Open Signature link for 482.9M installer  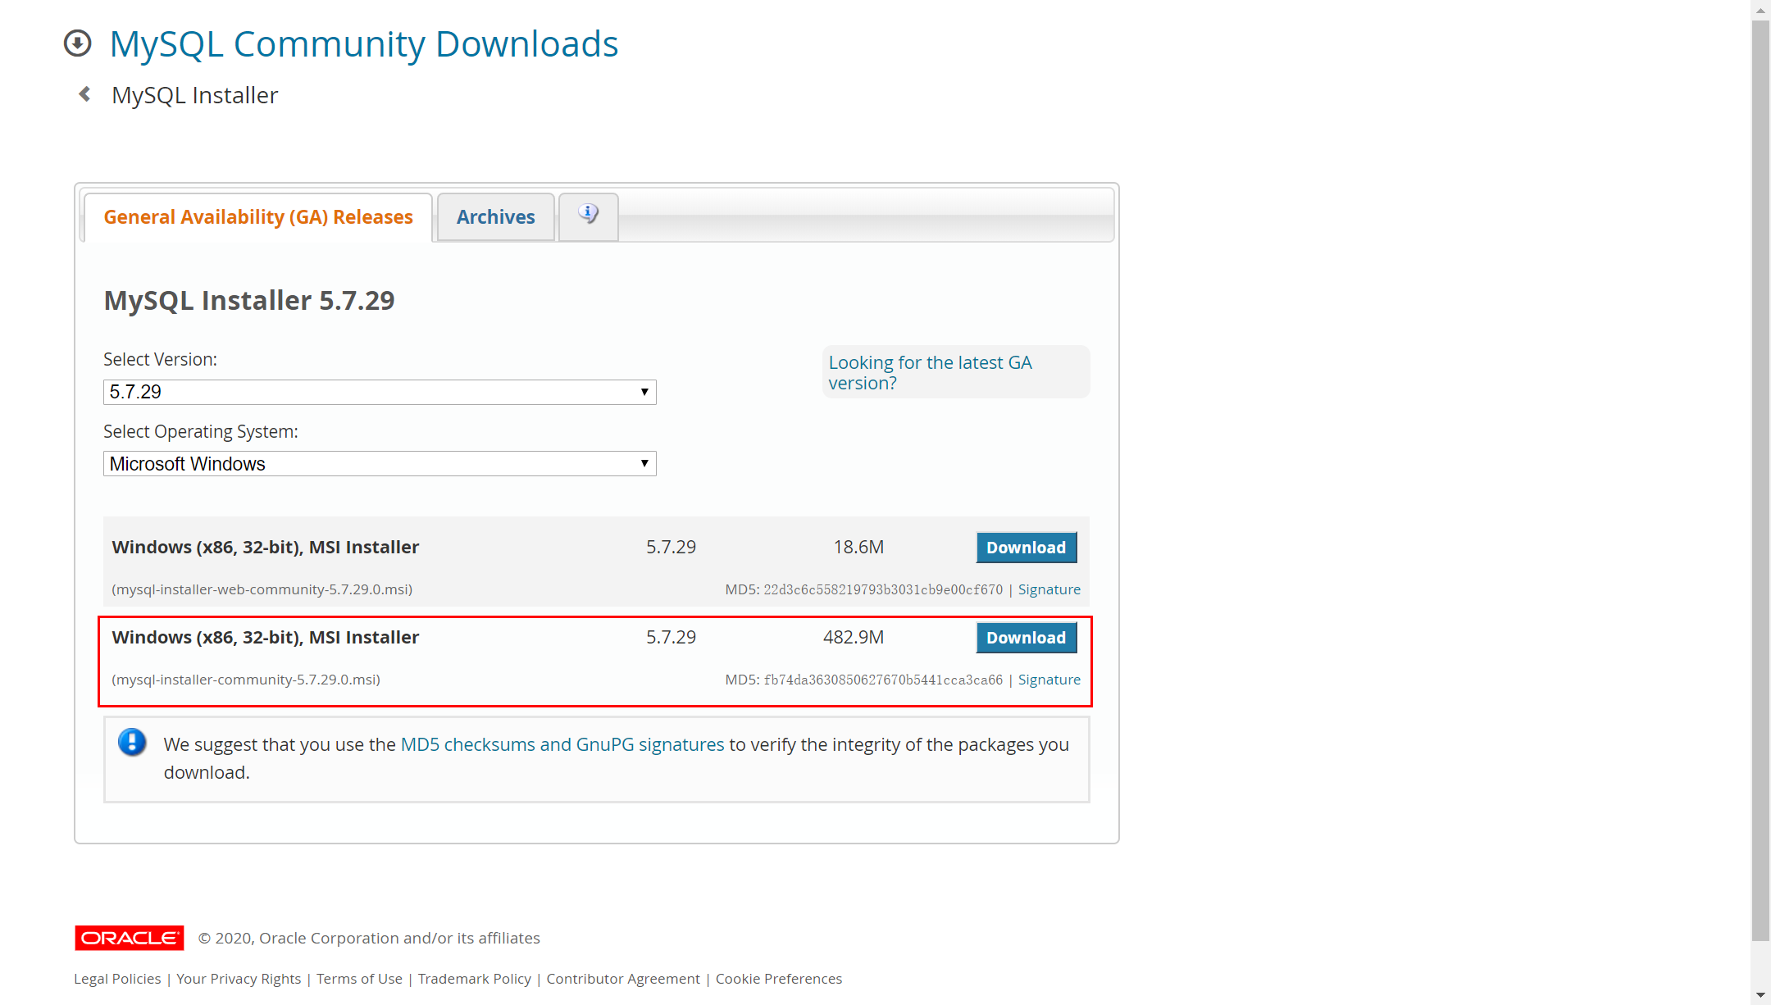(1049, 680)
